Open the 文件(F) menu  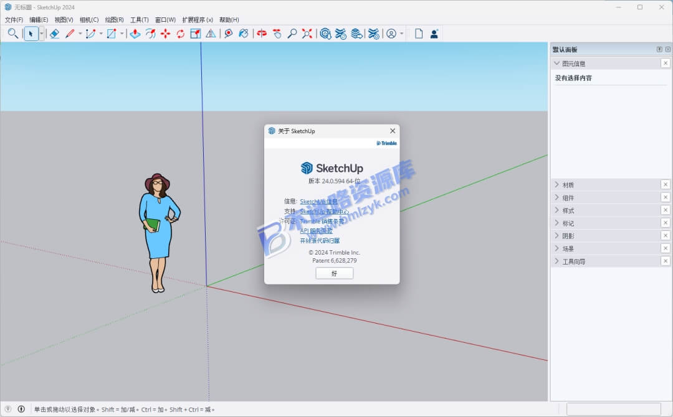14,20
